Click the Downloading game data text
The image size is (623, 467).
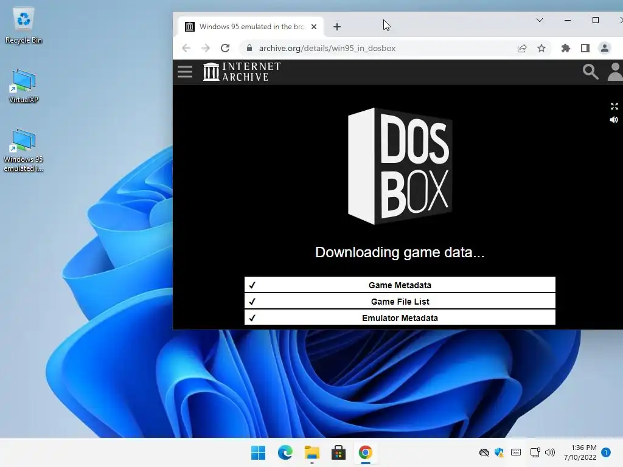click(400, 252)
